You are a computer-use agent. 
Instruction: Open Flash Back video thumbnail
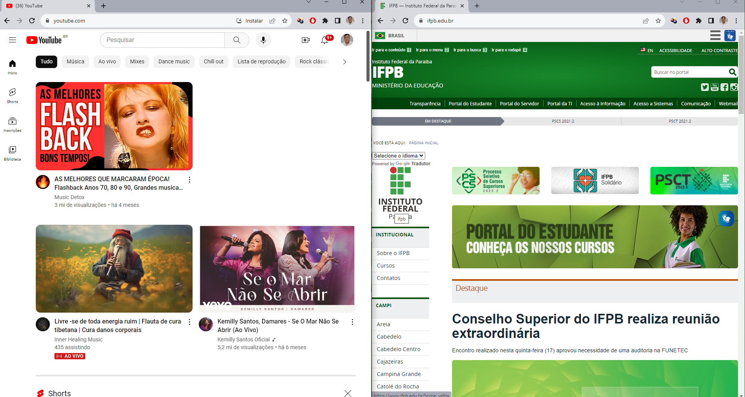(114, 126)
